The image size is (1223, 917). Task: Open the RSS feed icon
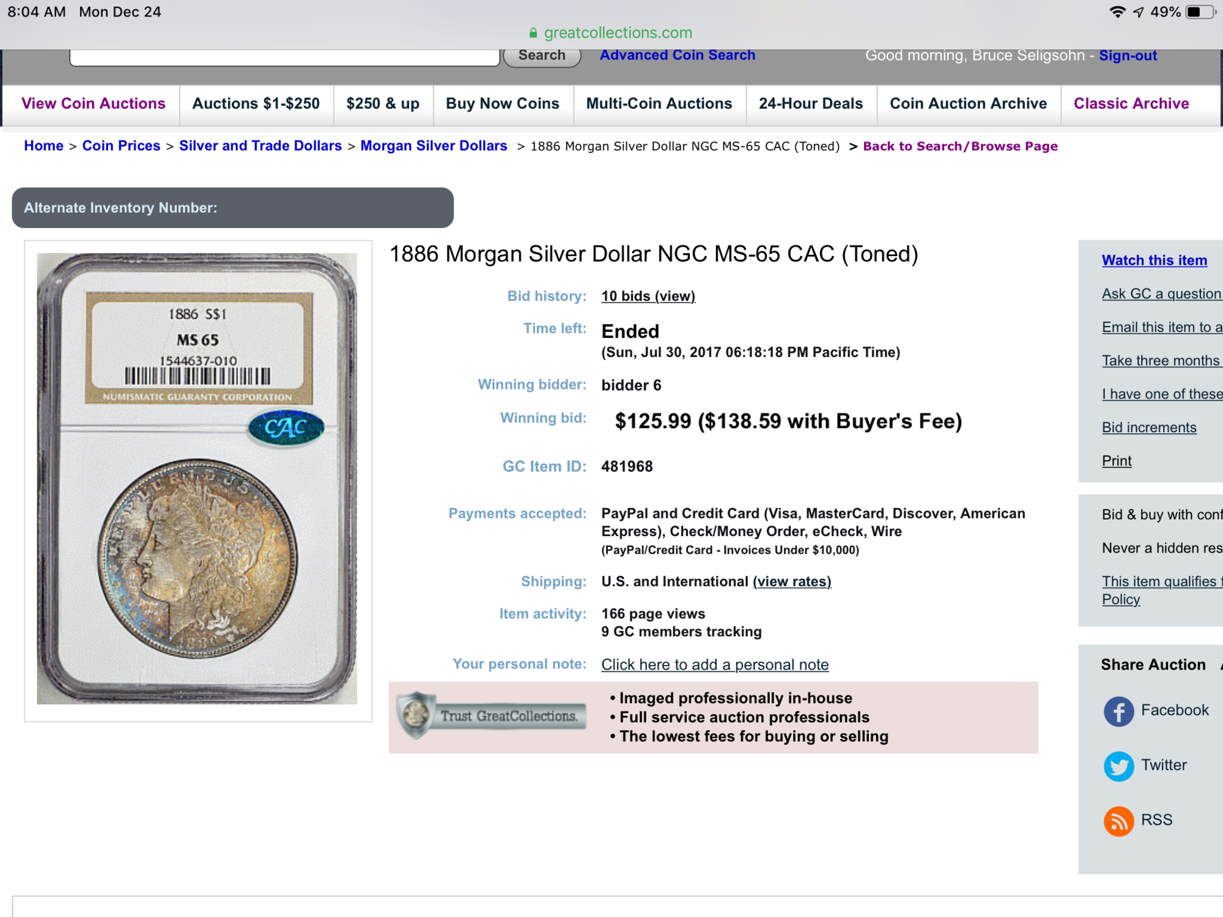tap(1118, 820)
